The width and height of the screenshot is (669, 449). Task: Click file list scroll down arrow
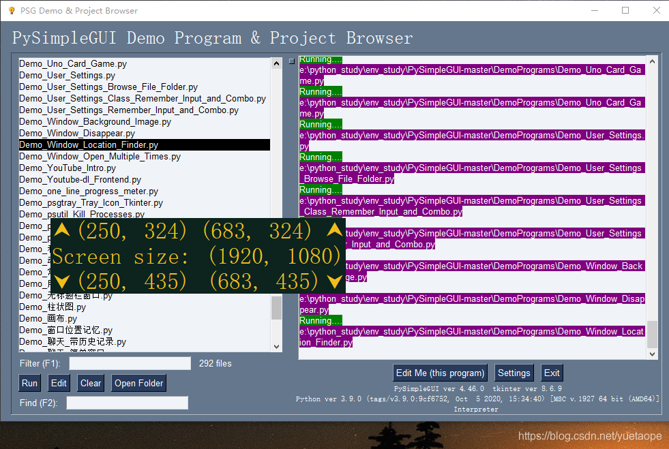276,346
